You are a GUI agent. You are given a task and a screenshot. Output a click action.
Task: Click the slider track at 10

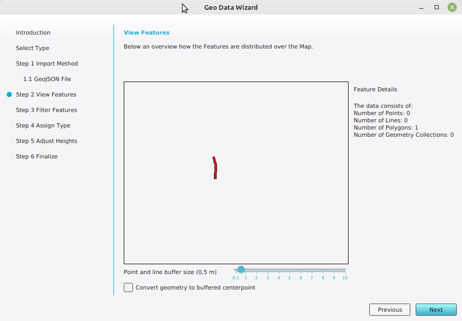pos(344,269)
